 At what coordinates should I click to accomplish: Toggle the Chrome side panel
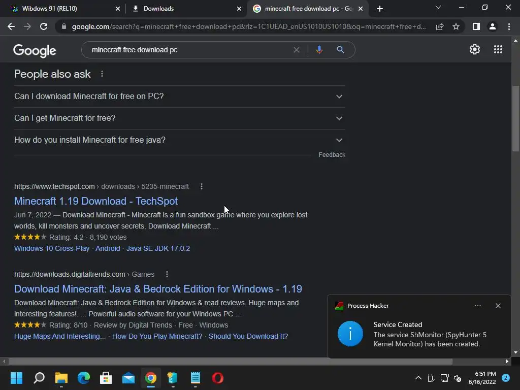click(476, 26)
